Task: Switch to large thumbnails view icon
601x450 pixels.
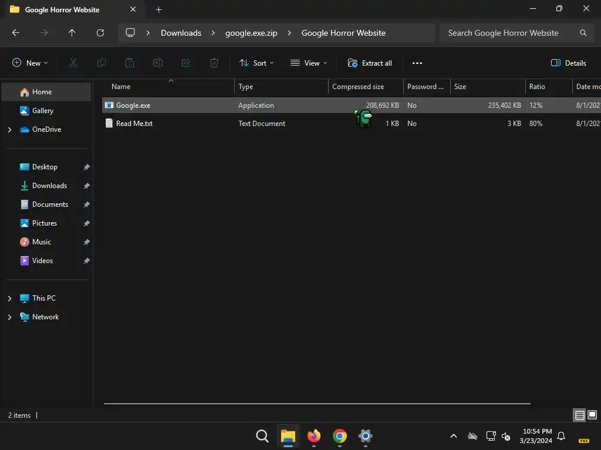Action: coord(592,415)
